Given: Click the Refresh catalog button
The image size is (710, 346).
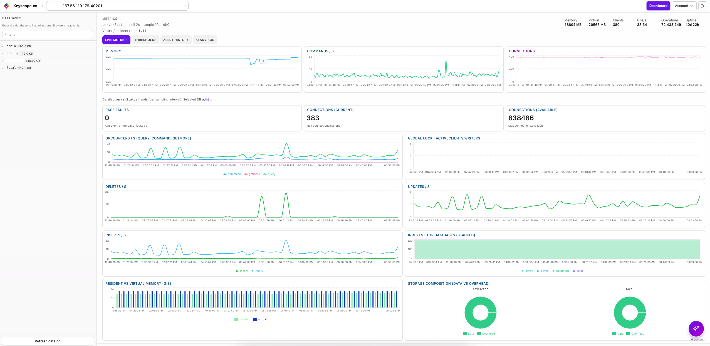Looking at the screenshot, I should click(x=48, y=341).
